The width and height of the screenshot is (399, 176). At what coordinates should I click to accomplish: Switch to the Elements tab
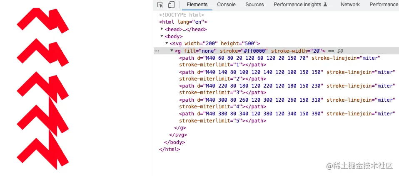click(x=197, y=5)
